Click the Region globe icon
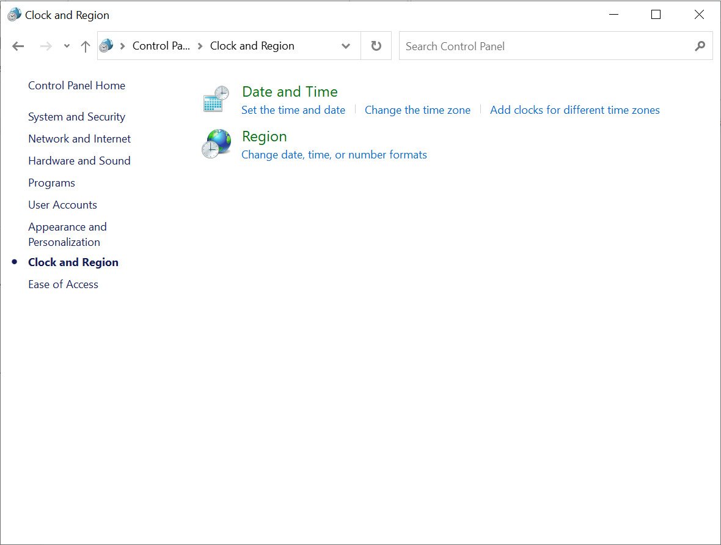 [x=216, y=144]
